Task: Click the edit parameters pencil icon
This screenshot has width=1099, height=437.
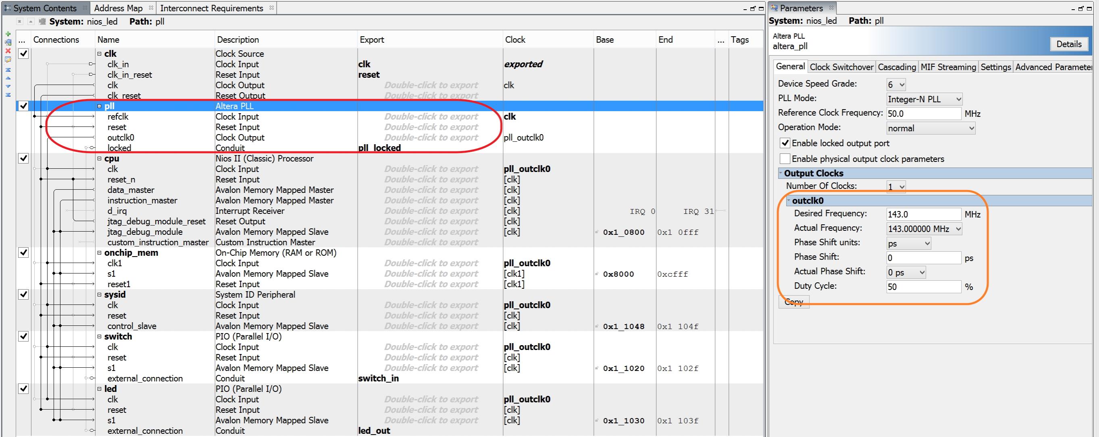Action: click(x=8, y=60)
